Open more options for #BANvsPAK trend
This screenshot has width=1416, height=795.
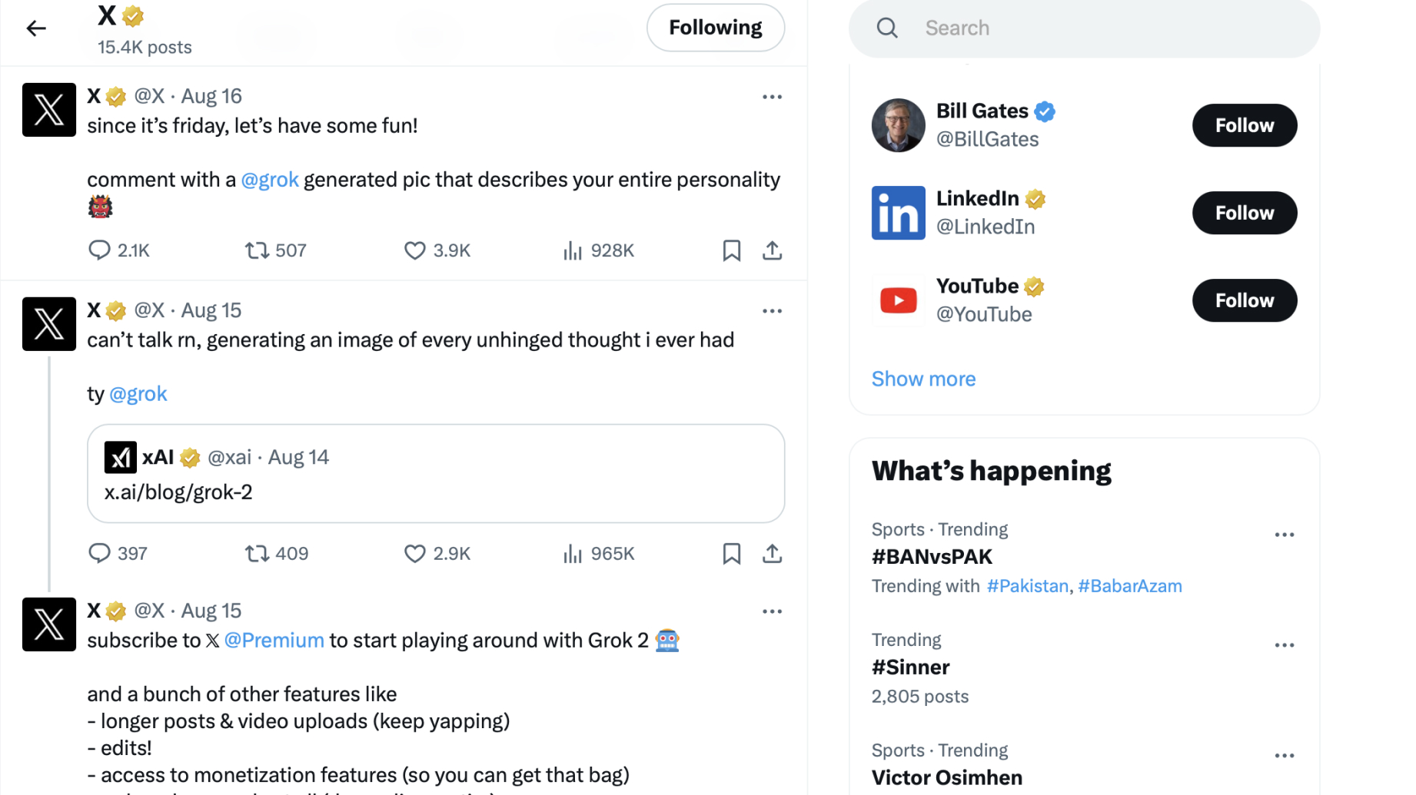pos(1284,535)
